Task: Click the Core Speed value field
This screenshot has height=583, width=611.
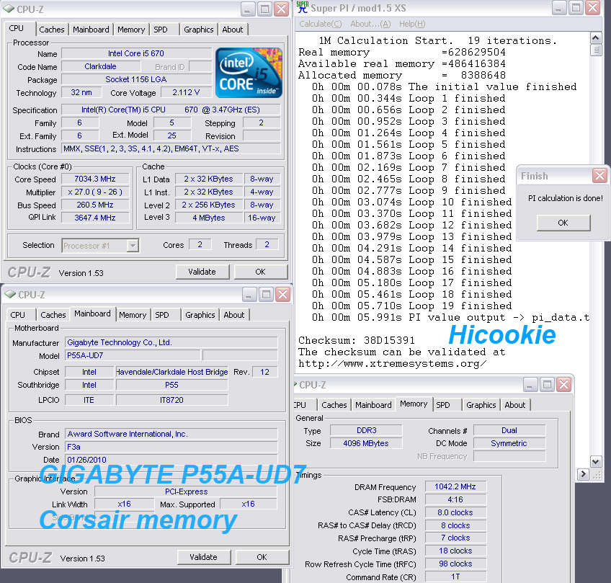Action: click(x=95, y=179)
